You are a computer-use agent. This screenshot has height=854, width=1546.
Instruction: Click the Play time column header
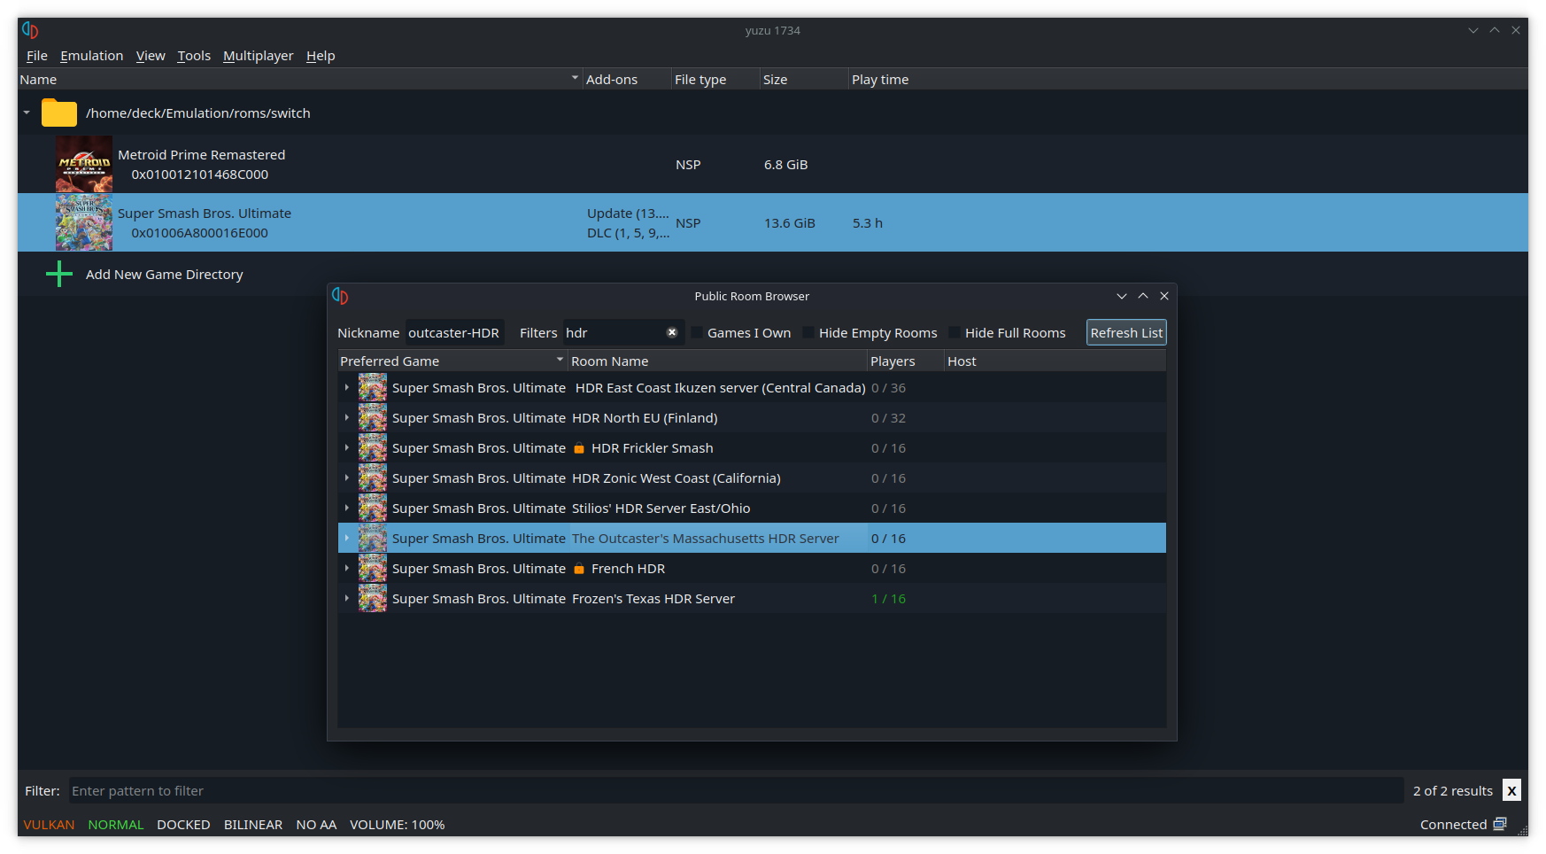pos(880,80)
